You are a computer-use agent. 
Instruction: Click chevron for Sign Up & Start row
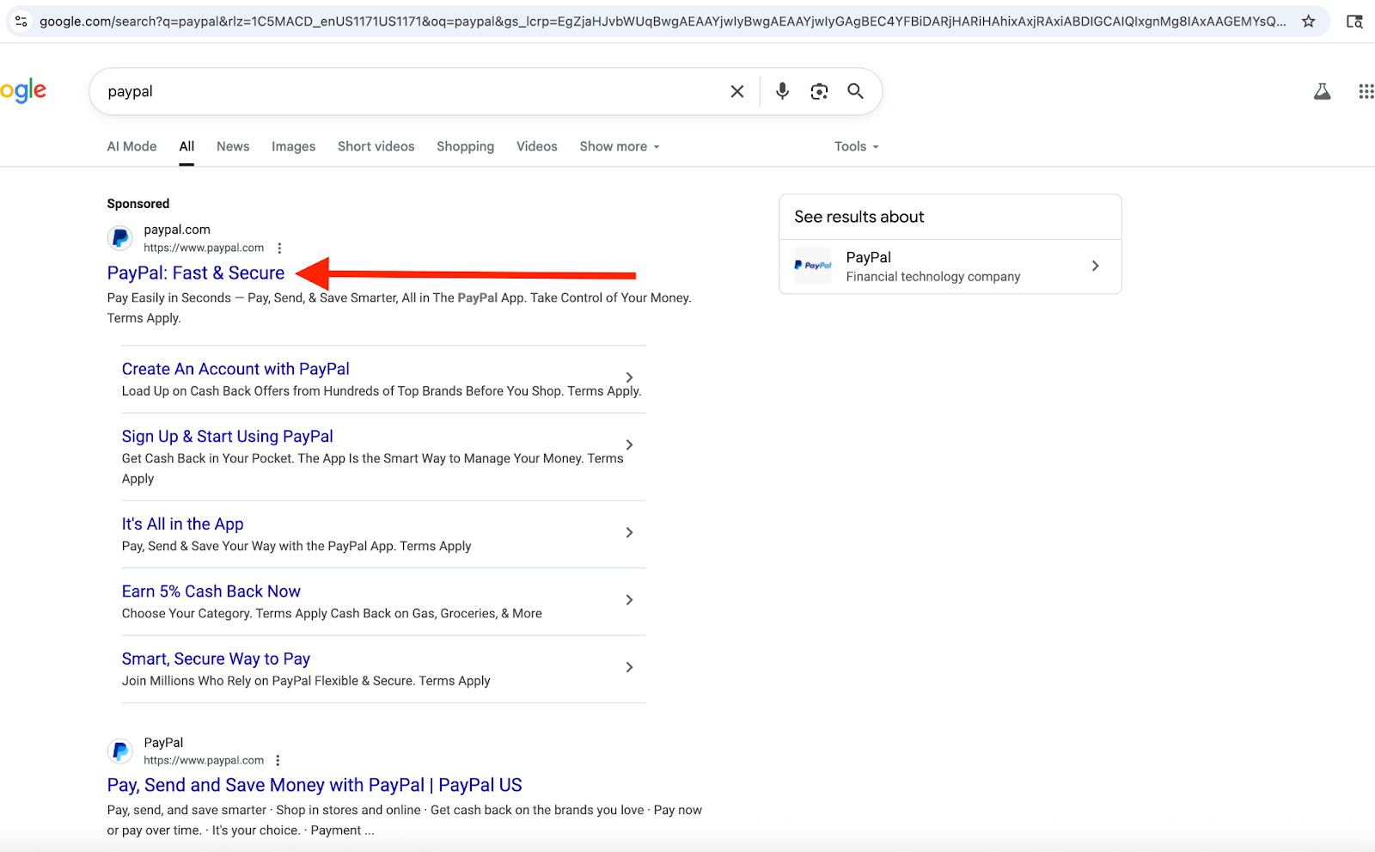pyautogui.click(x=629, y=444)
